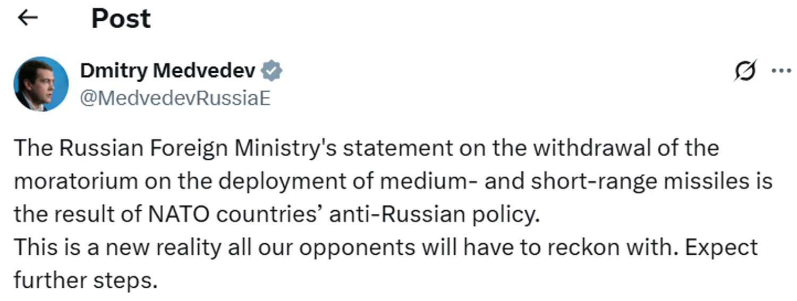Click the Dmitry Medvedev display name
This screenshot has width=797, height=301.
click(168, 70)
